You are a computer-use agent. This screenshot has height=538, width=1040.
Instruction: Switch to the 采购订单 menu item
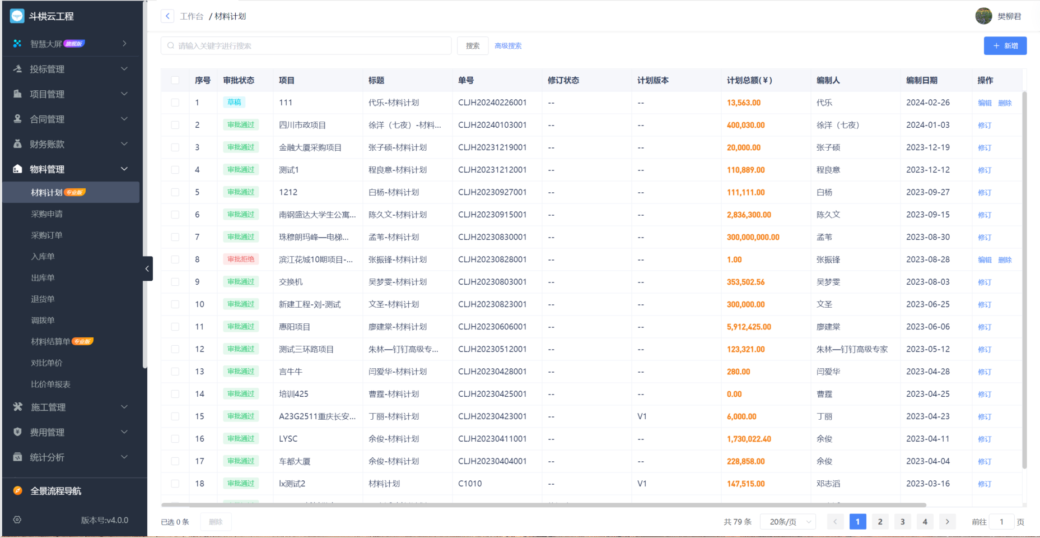[x=47, y=235]
